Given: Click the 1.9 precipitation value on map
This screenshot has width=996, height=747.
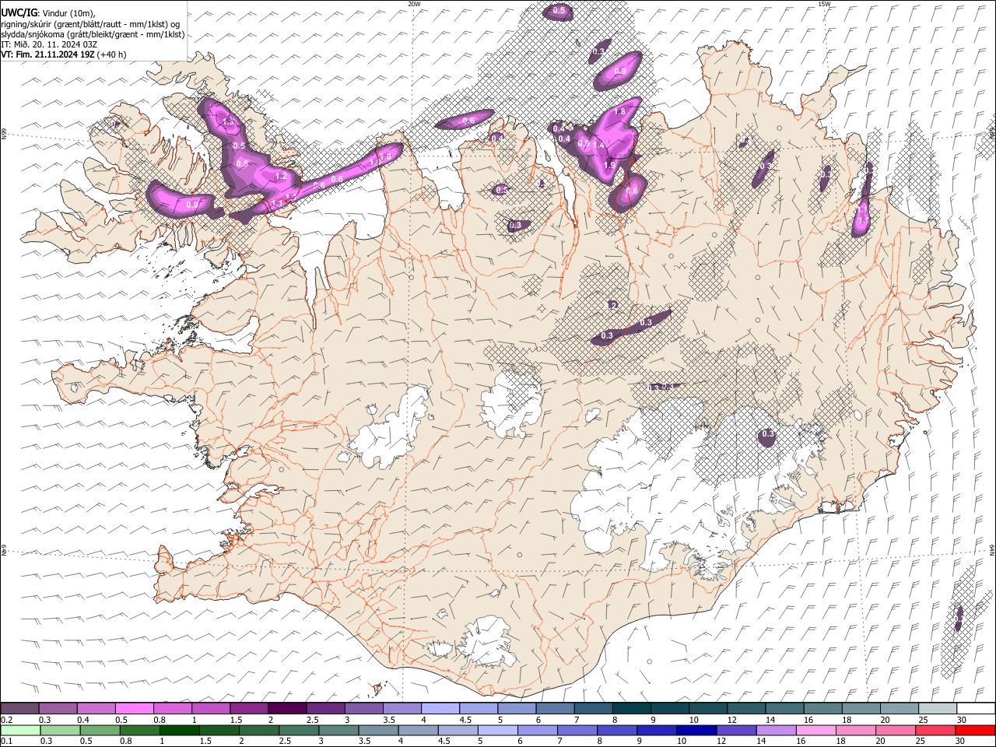Looking at the screenshot, I should pos(609,165).
